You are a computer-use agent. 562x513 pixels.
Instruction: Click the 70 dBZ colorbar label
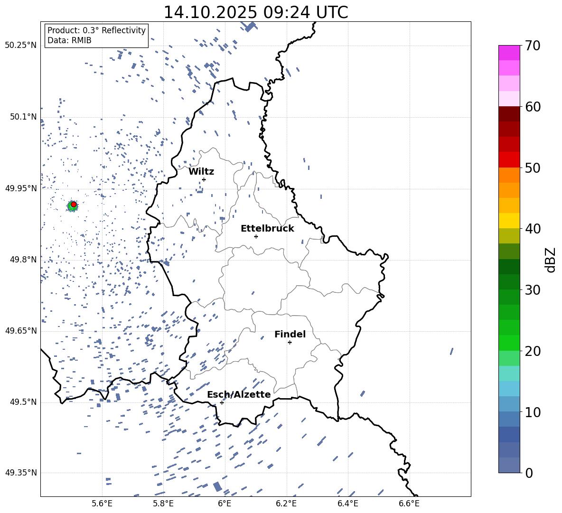533,46
